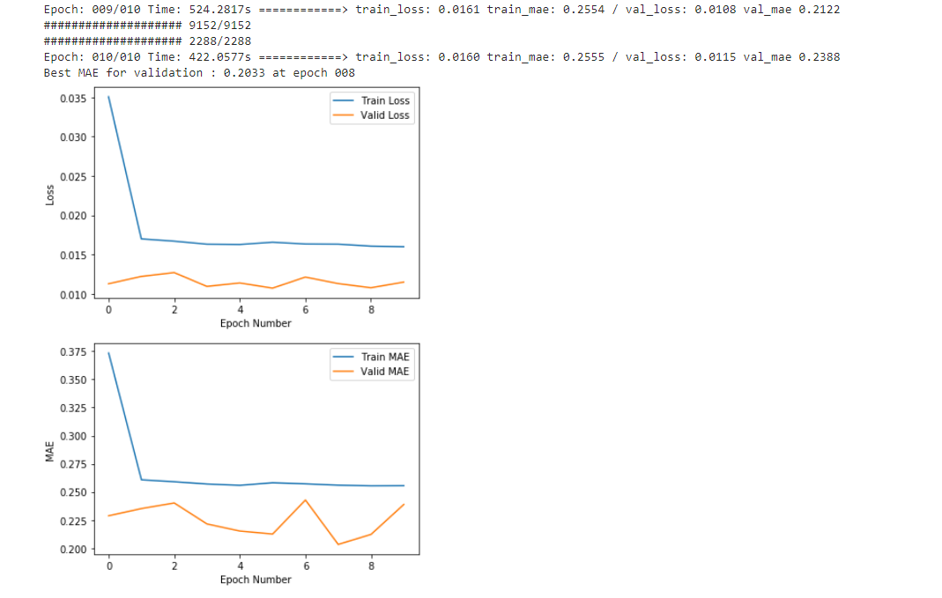The image size is (942, 598).
Task: Click the 9152/9152 progress bar text
Action: point(147,26)
